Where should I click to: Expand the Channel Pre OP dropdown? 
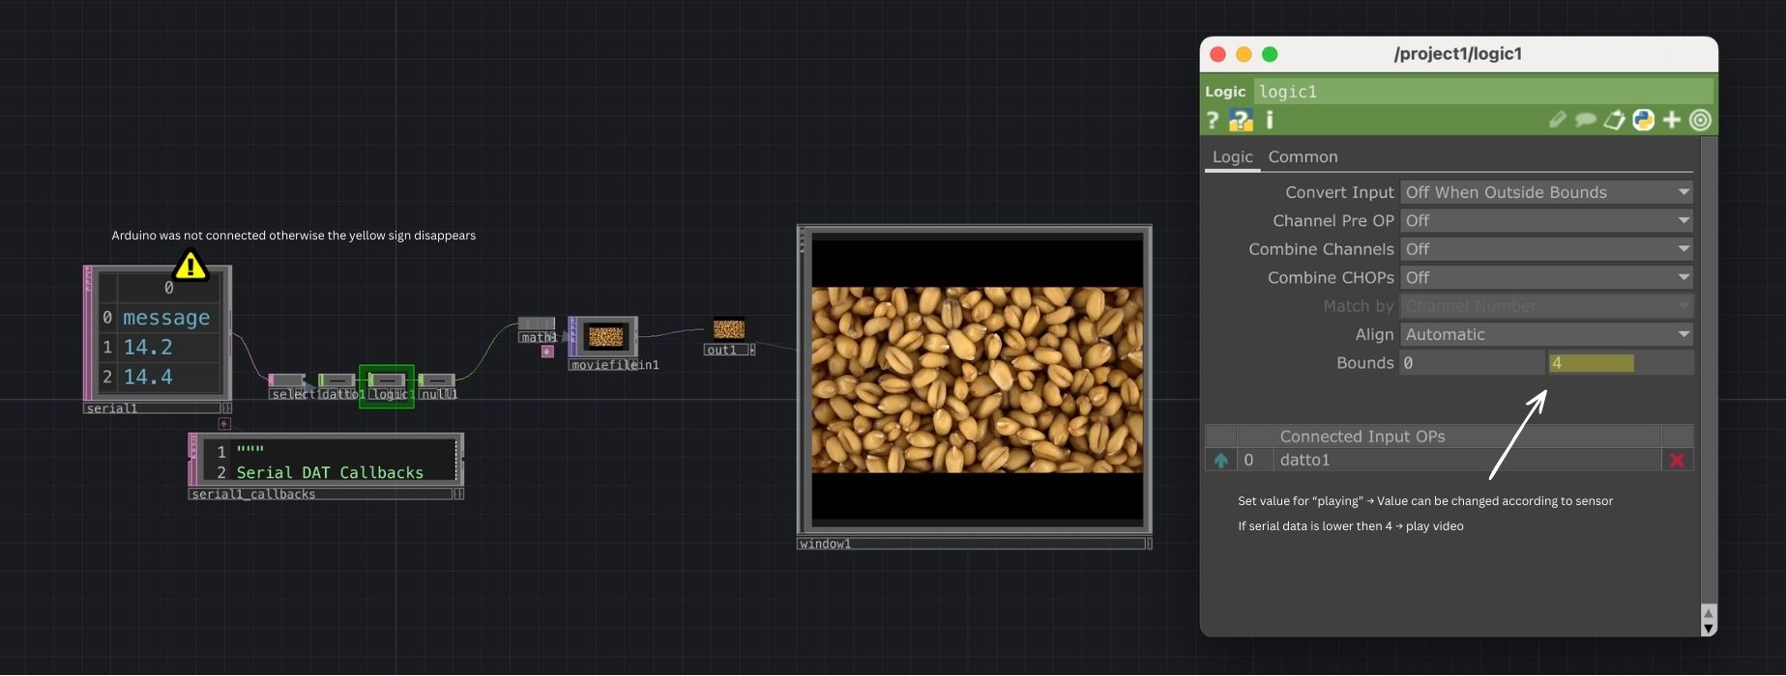1546,221
